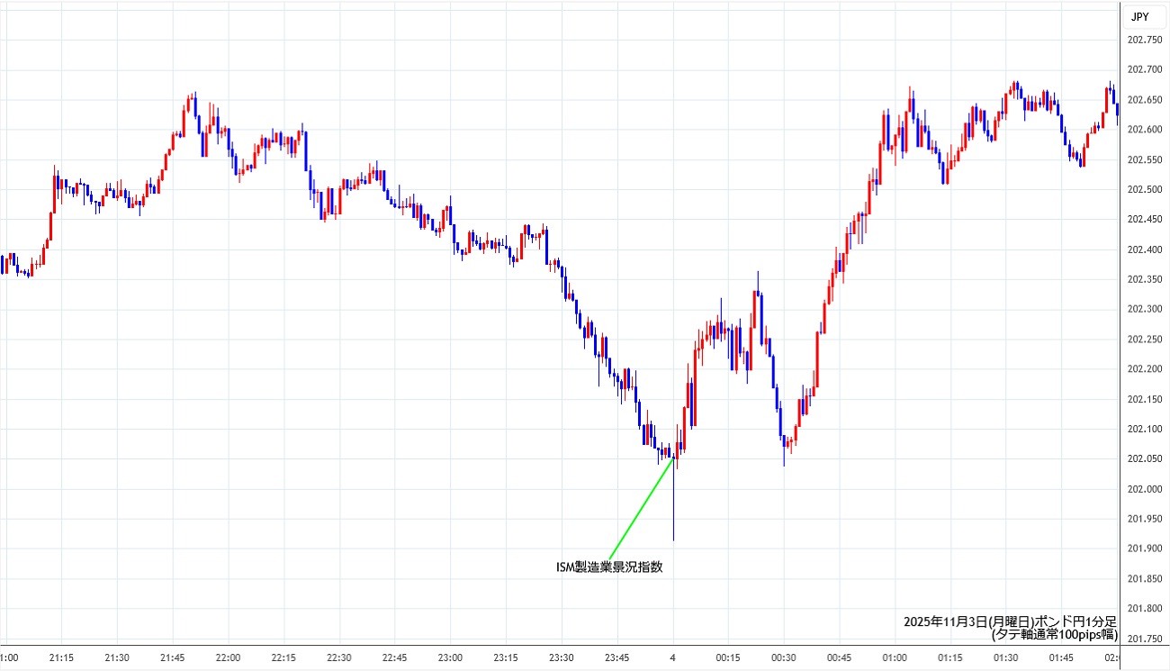The image size is (1170, 671).
Task: Click the long blue wick spike at 4:00
Action: [673, 513]
